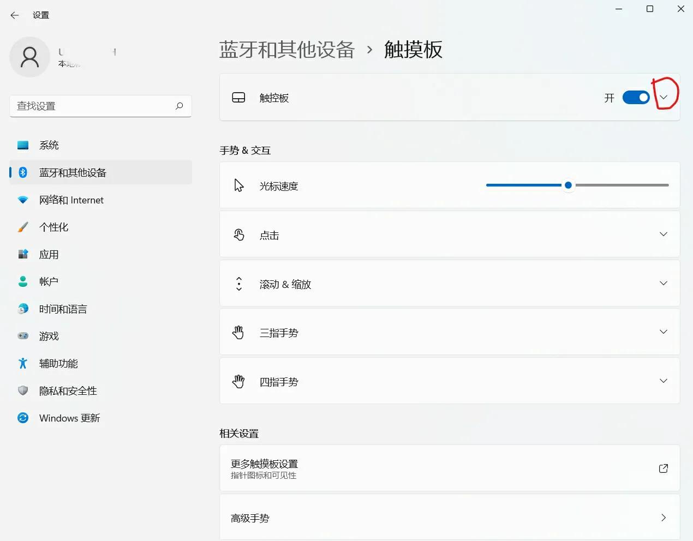Screen dimensions: 693x541
Task: Click the cursor icon beside 光标速度
Action: pos(238,185)
